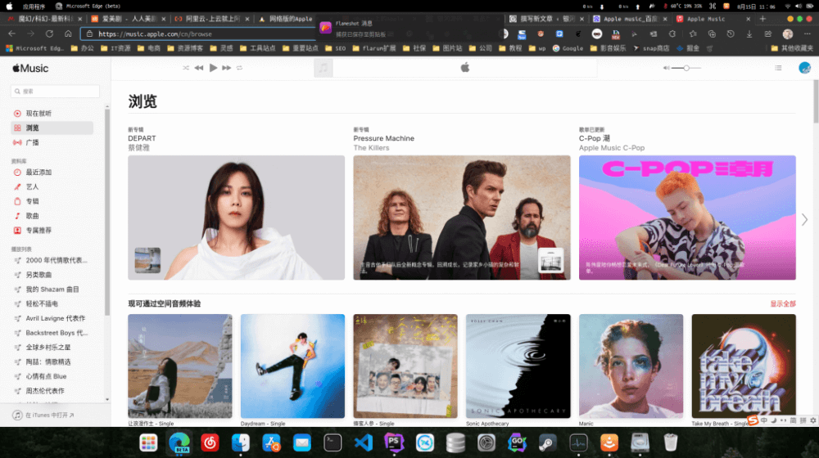Switch to the 爱美剧 browser tab

tap(129, 19)
